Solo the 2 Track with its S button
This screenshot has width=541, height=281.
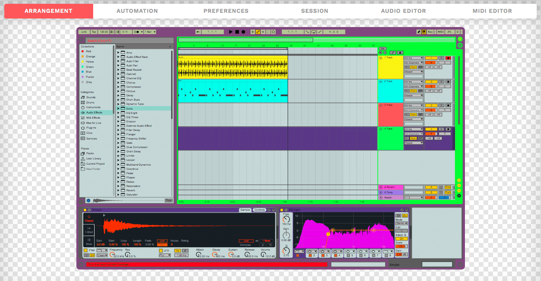(x=441, y=81)
